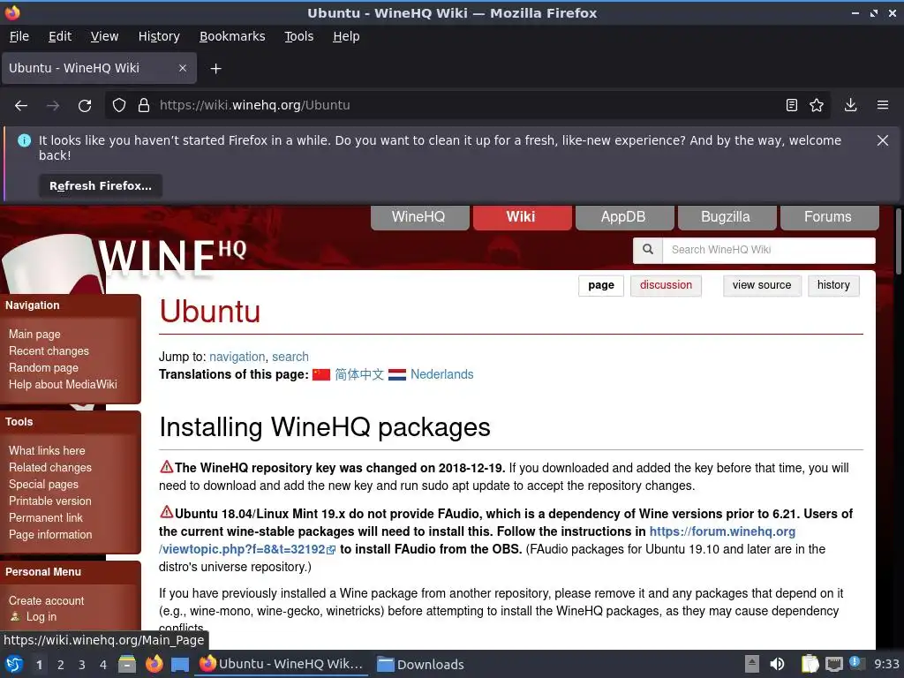Screen dimensions: 904x678
Task: Open the Bugzilla site tab
Action: click(x=726, y=217)
